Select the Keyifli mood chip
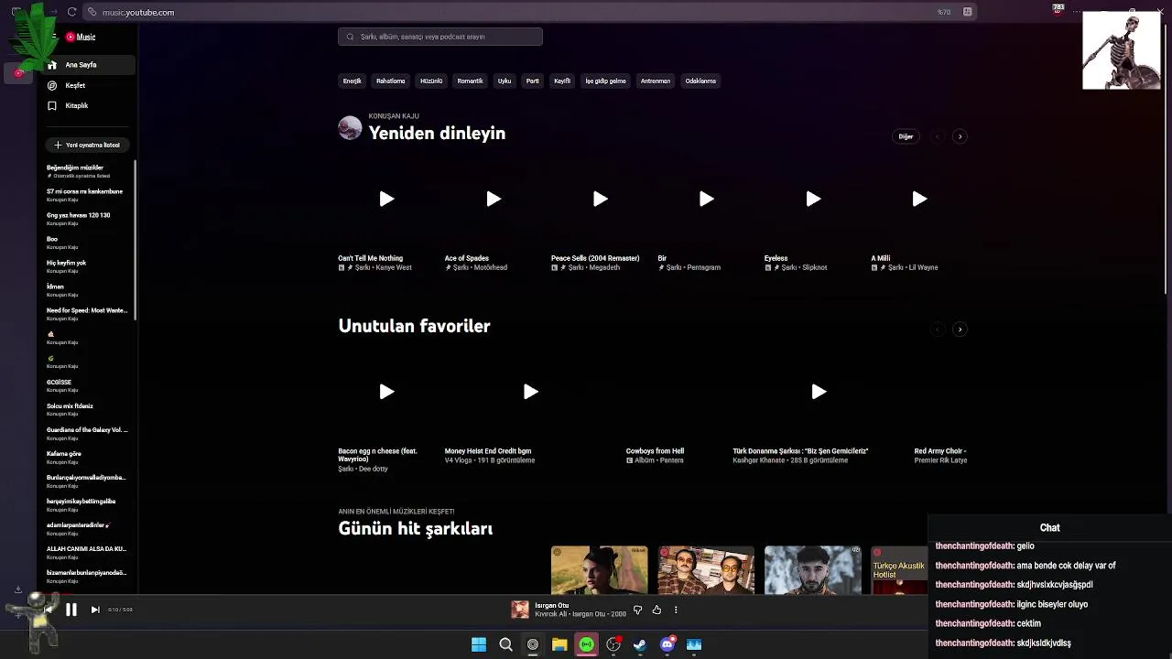The image size is (1172, 659). [x=562, y=81]
